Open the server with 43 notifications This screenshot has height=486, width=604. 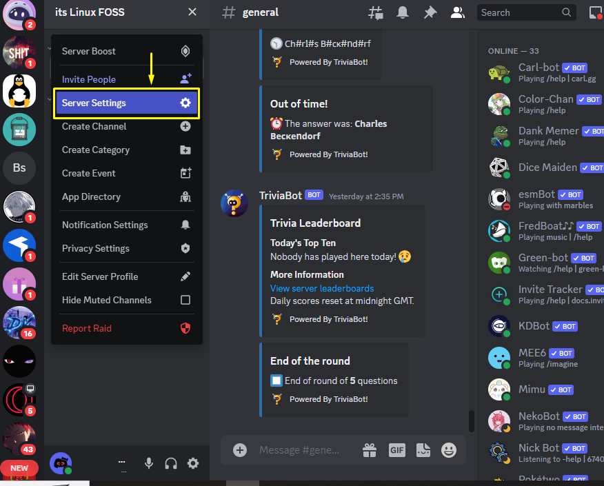pos(19,438)
